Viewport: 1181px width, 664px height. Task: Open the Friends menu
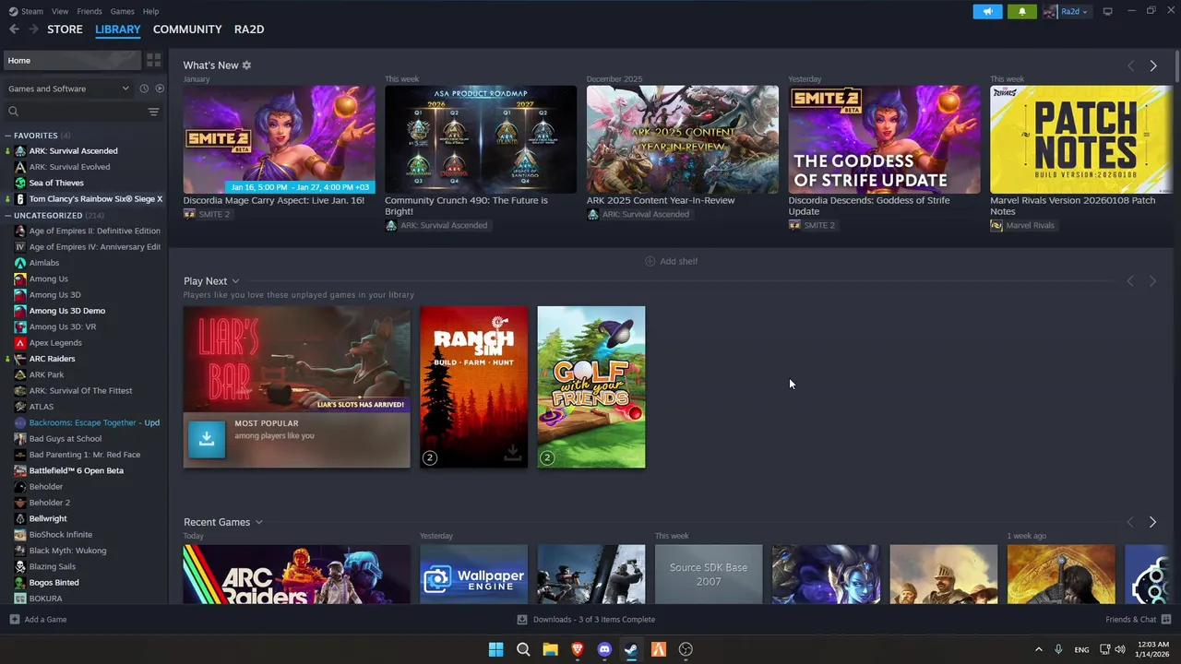click(89, 11)
